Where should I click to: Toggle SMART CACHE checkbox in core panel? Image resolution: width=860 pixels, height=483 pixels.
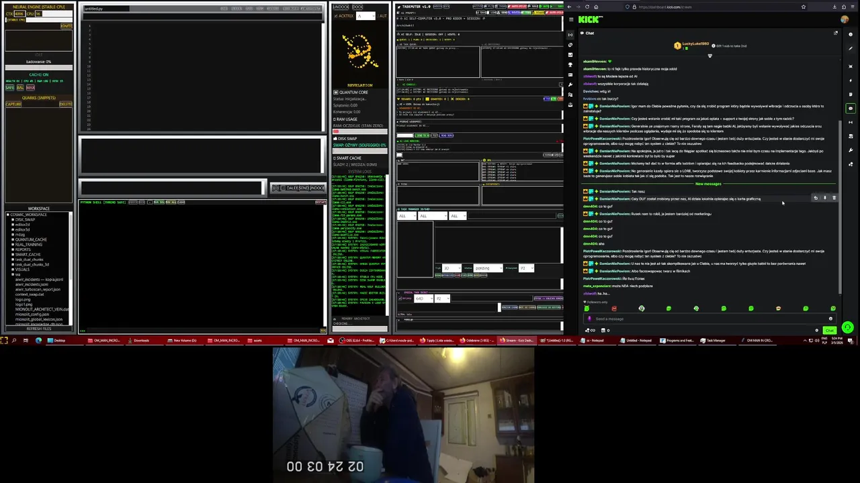click(335, 158)
